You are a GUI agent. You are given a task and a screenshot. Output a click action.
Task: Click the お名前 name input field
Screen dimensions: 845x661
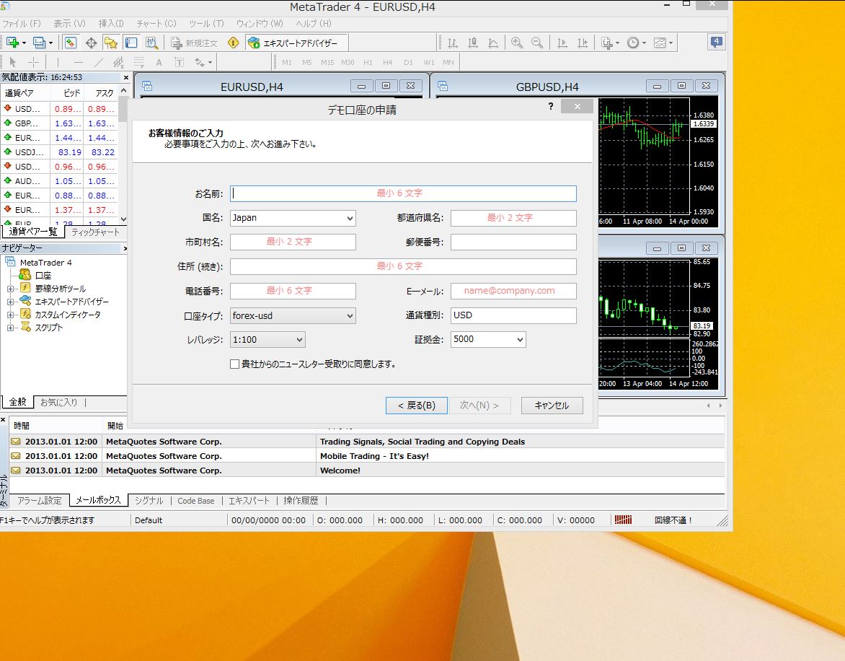tap(403, 193)
